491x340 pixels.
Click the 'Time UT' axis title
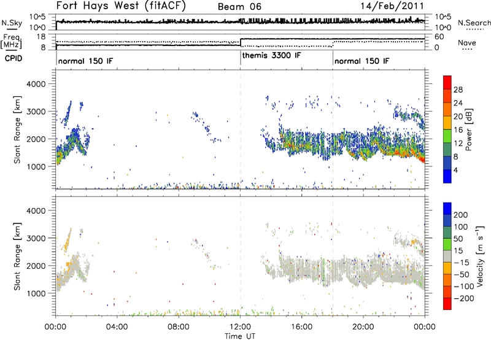(x=240, y=336)
